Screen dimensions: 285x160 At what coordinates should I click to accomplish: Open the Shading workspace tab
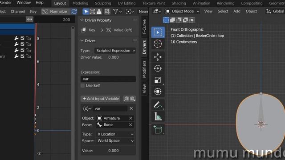[179, 3]
